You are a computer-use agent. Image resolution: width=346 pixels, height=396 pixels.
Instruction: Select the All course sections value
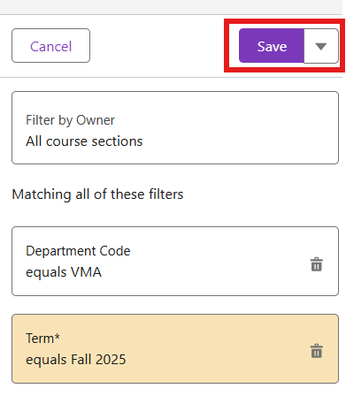[84, 141]
